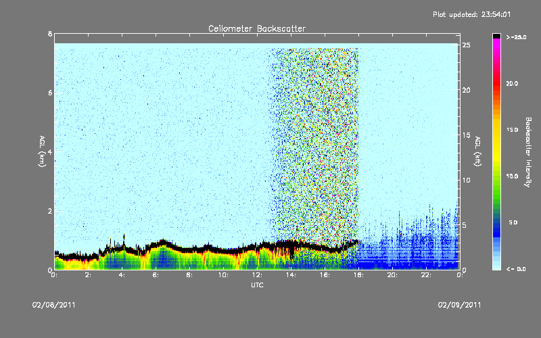Click the "Backscatter Intensity" colorbar label
The image size is (541, 338).
[528, 152]
